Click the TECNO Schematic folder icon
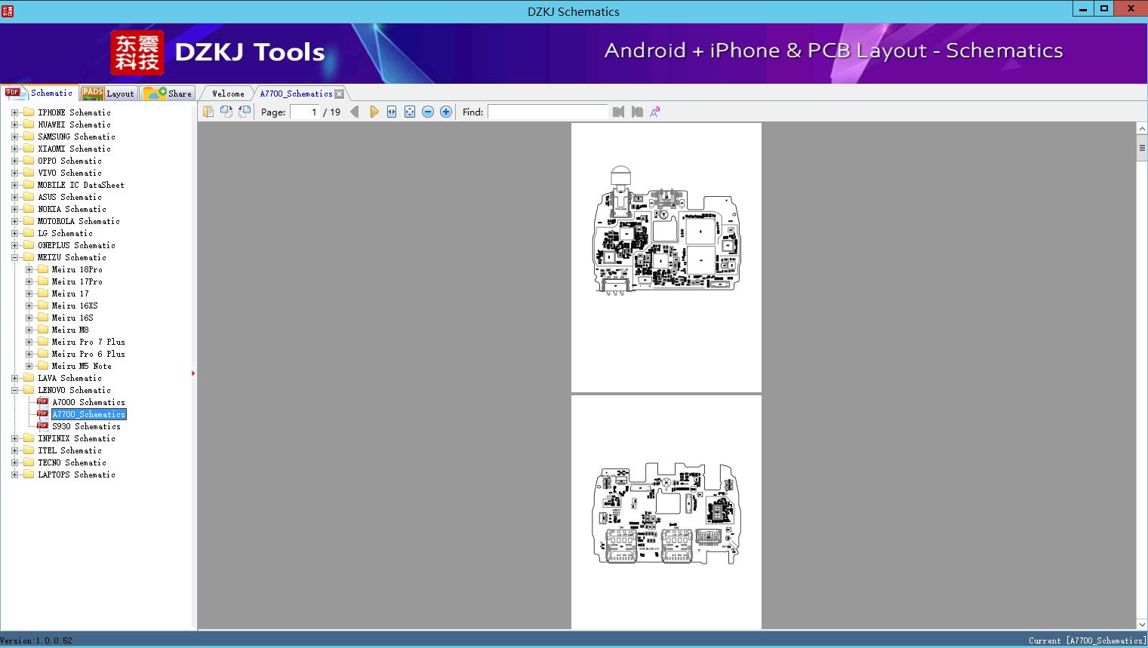1148x648 pixels. (x=29, y=462)
